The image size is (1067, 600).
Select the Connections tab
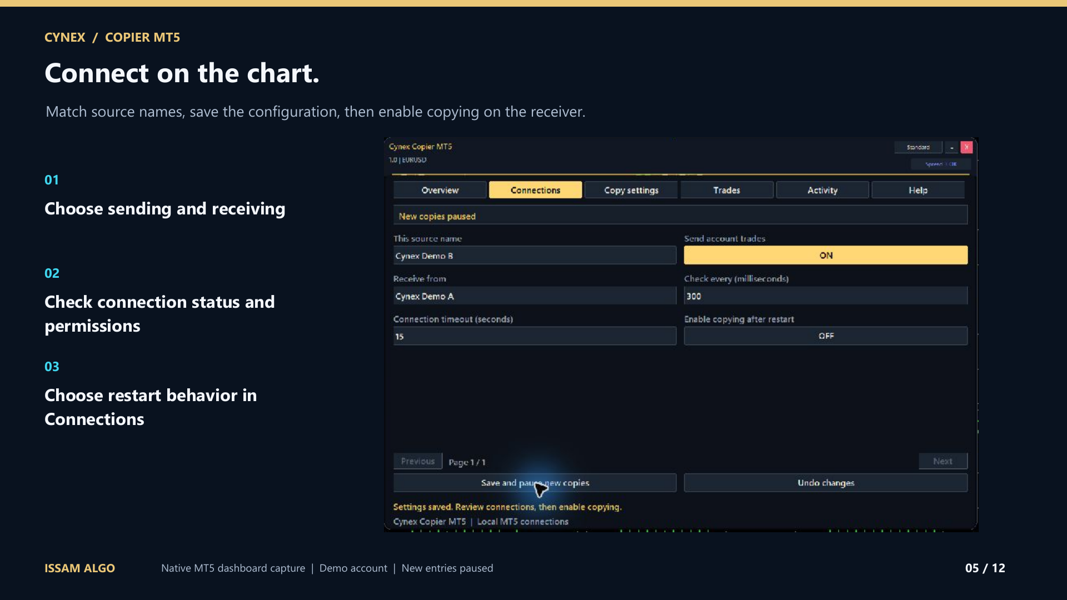click(x=535, y=190)
